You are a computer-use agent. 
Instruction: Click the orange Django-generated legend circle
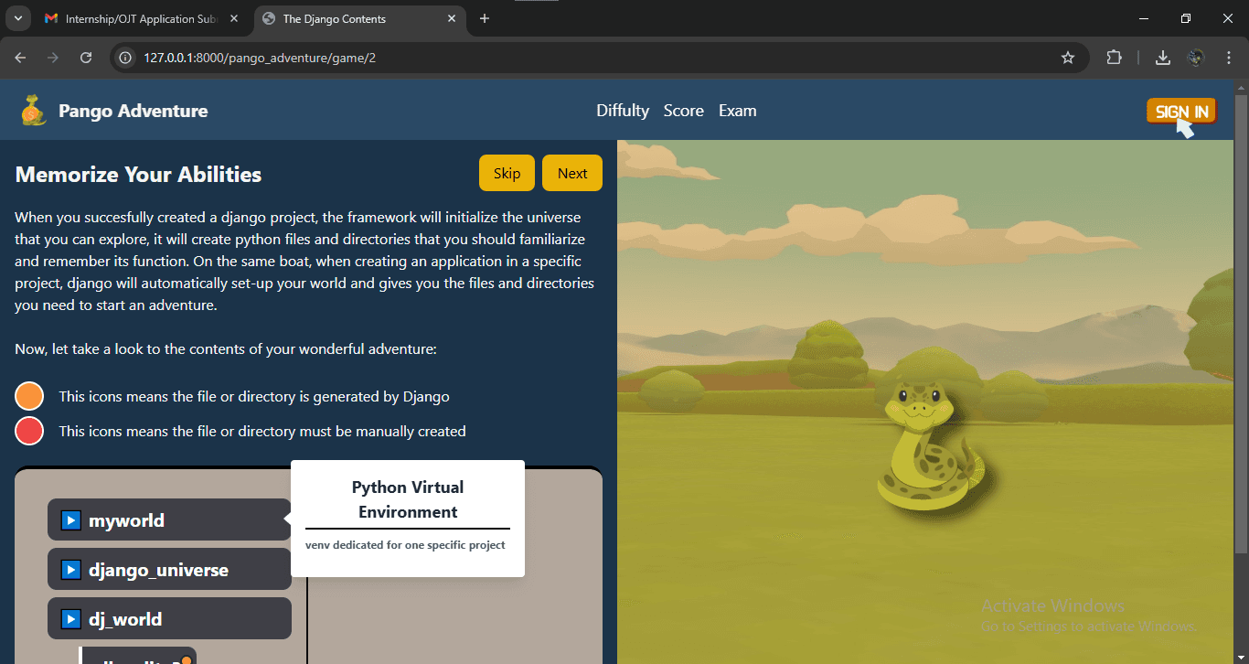[x=29, y=396]
